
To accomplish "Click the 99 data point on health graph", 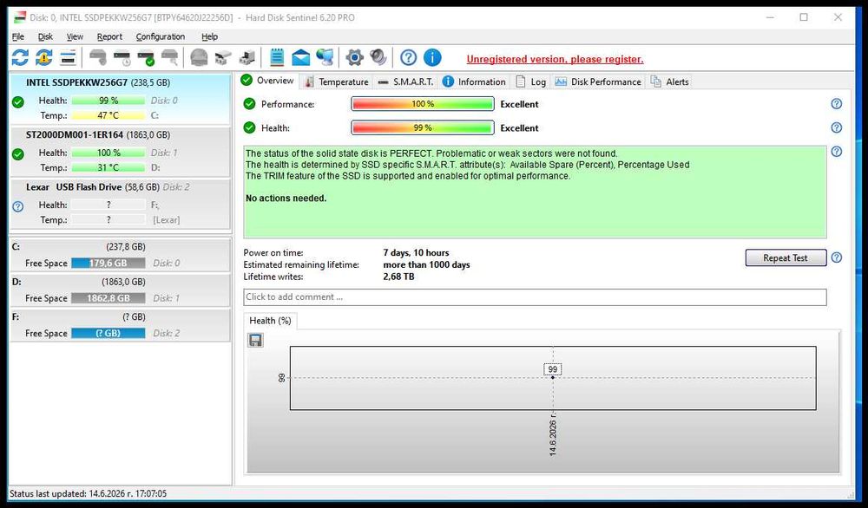I will (x=552, y=378).
